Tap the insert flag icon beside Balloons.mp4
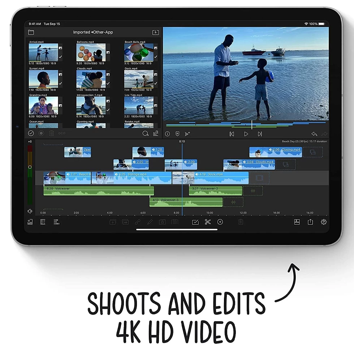 coord(108,52)
